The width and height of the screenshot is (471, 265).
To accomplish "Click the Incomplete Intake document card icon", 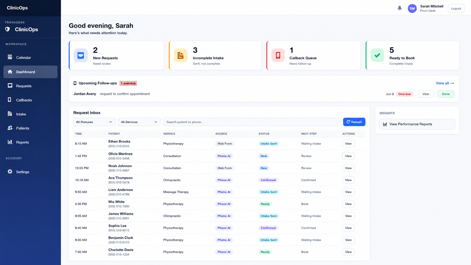I will (181, 55).
